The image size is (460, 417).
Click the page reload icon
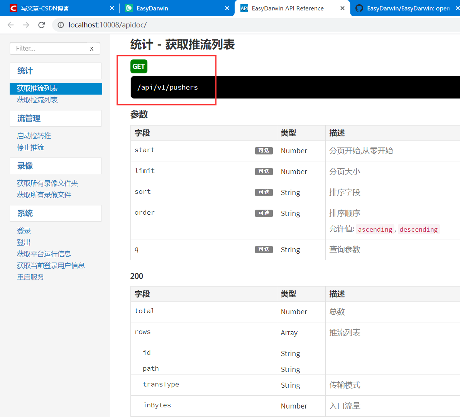(41, 25)
